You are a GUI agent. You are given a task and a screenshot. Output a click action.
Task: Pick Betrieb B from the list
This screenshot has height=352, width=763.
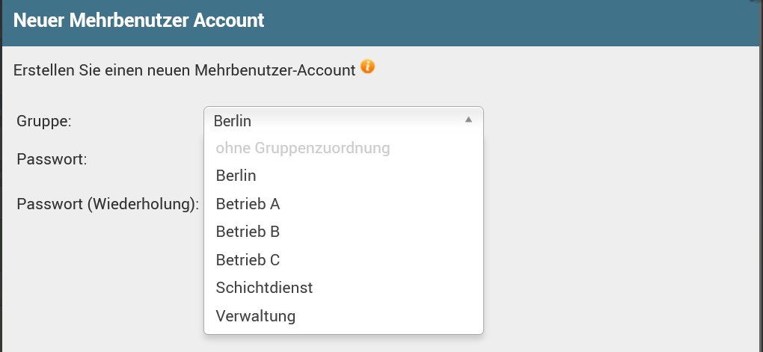(x=248, y=232)
